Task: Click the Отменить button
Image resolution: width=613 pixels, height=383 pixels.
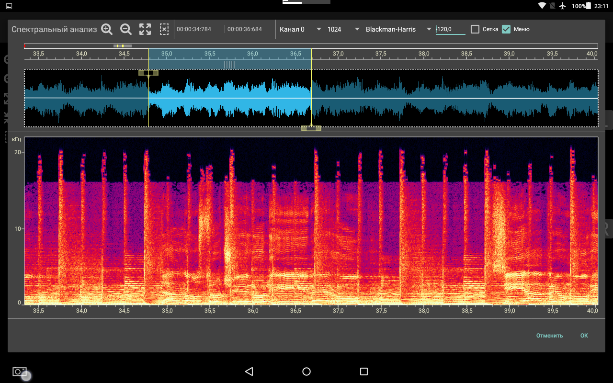Action: click(x=549, y=336)
